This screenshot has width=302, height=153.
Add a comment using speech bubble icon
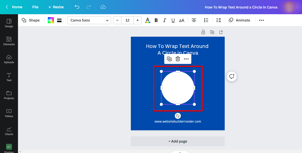point(232,76)
